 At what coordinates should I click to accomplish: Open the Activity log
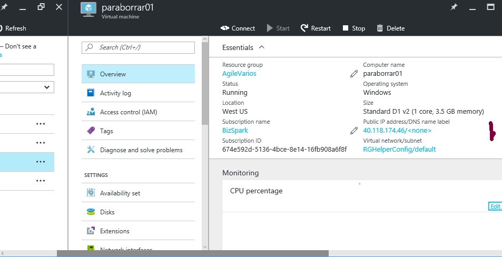click(x=139, y=93)
